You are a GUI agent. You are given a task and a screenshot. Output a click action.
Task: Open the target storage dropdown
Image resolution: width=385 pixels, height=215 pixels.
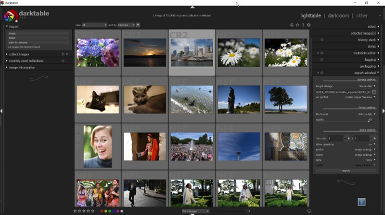click(346, 86)
